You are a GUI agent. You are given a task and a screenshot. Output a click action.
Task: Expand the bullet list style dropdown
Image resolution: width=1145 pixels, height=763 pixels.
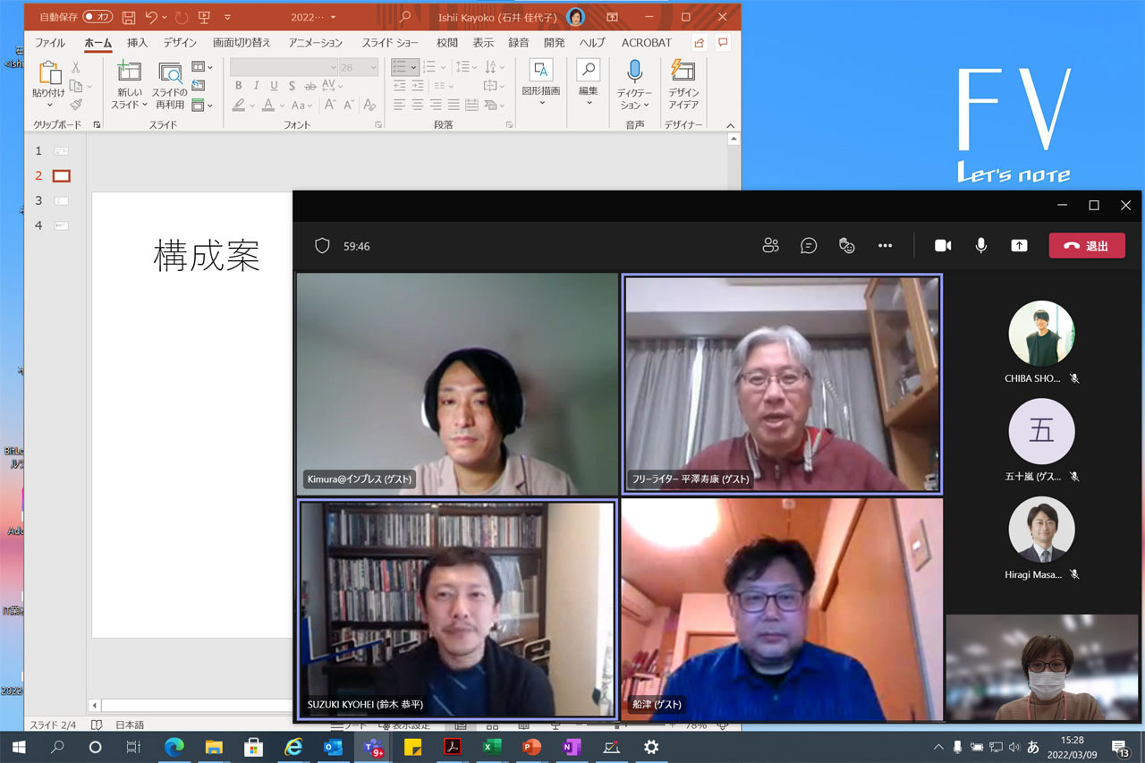pyautogui.click(x=412, y=67)
